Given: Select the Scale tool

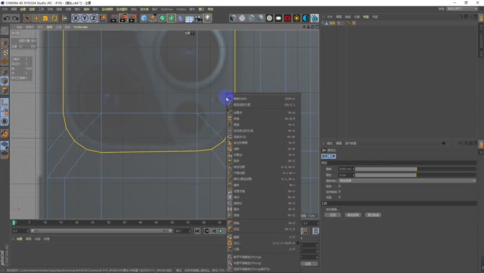Looking at the screenshot, I should pyautogui.click(x=45, y=18).
